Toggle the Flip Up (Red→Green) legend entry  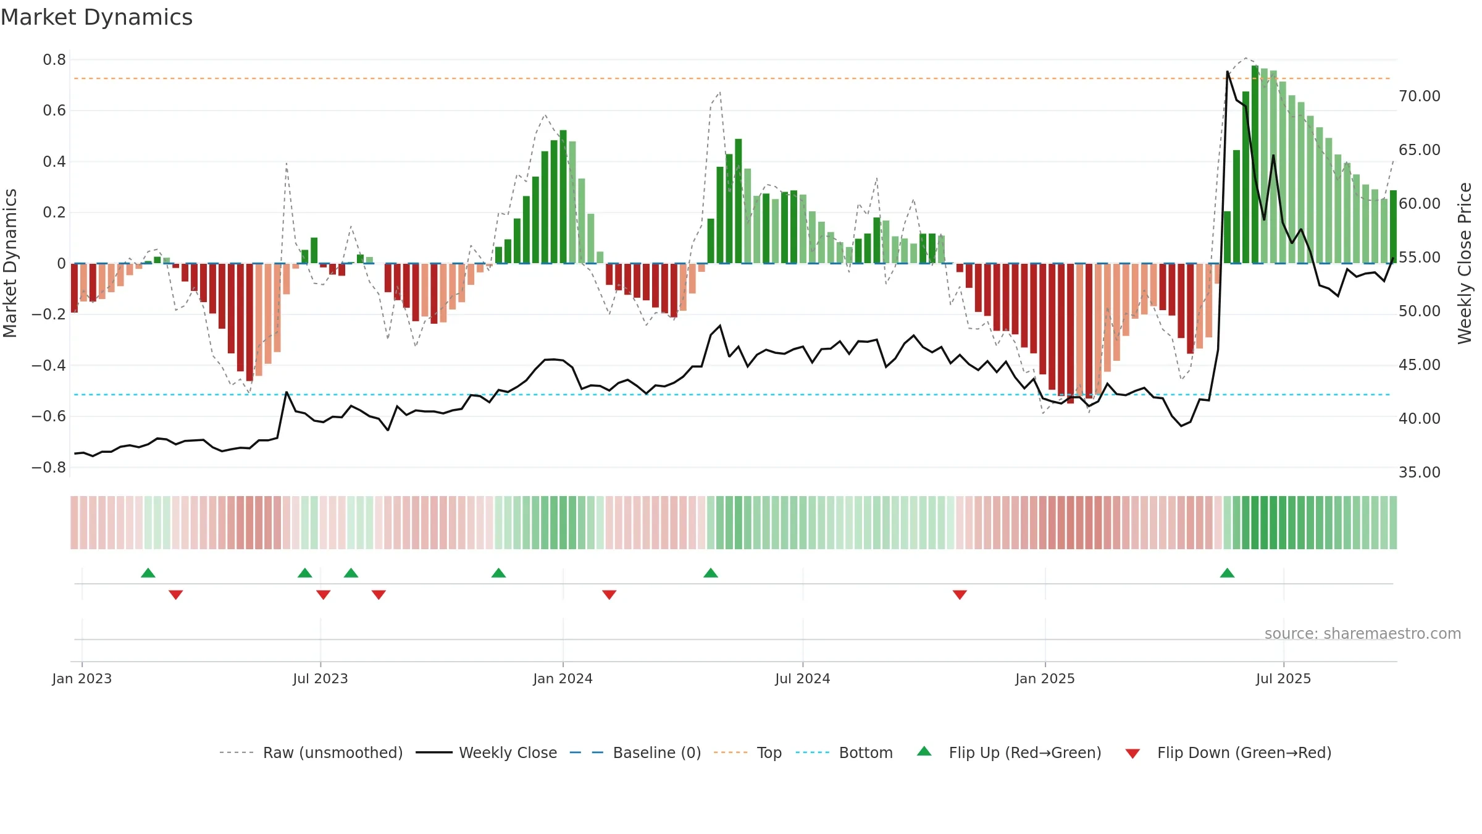1009,752
